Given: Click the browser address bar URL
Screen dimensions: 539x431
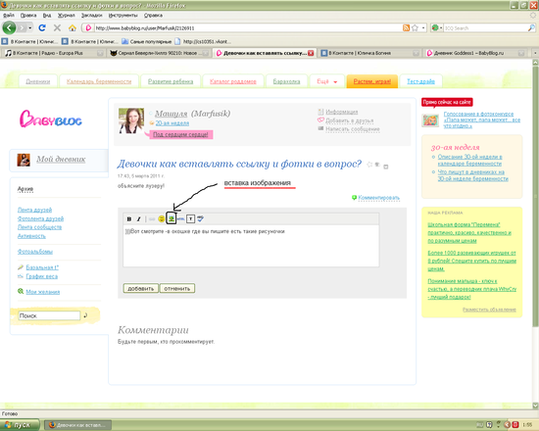Looking at the screenshot, I should pyautogui.click(x=248, y=27).
